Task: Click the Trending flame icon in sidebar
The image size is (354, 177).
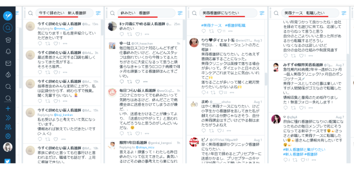Action: coord(8,75)
